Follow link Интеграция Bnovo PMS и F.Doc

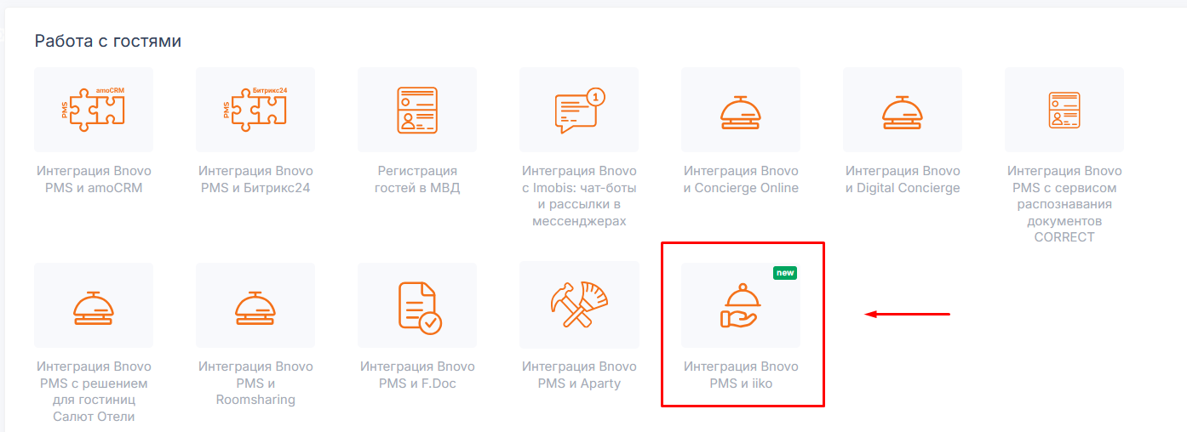pyautogui.click(x=417, y=375)
